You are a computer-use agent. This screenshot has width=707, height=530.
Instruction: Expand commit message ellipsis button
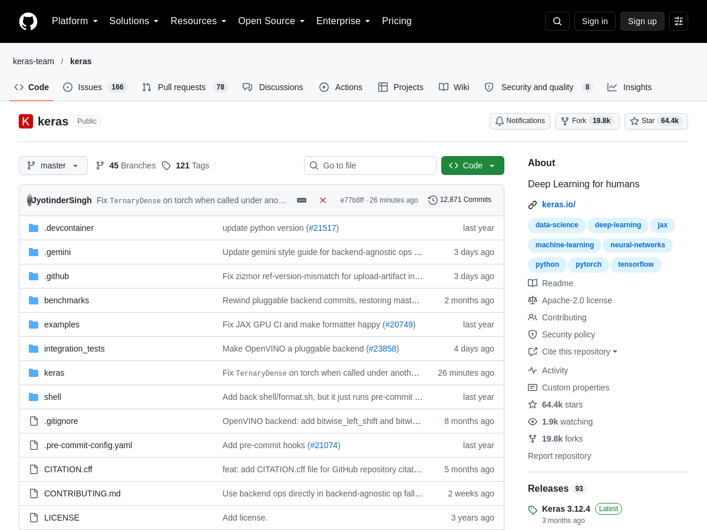[302, 200]
